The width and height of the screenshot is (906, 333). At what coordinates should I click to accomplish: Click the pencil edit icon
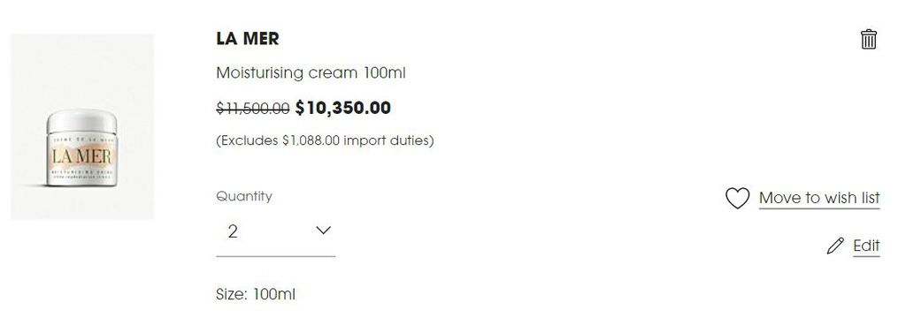[835, 246]
